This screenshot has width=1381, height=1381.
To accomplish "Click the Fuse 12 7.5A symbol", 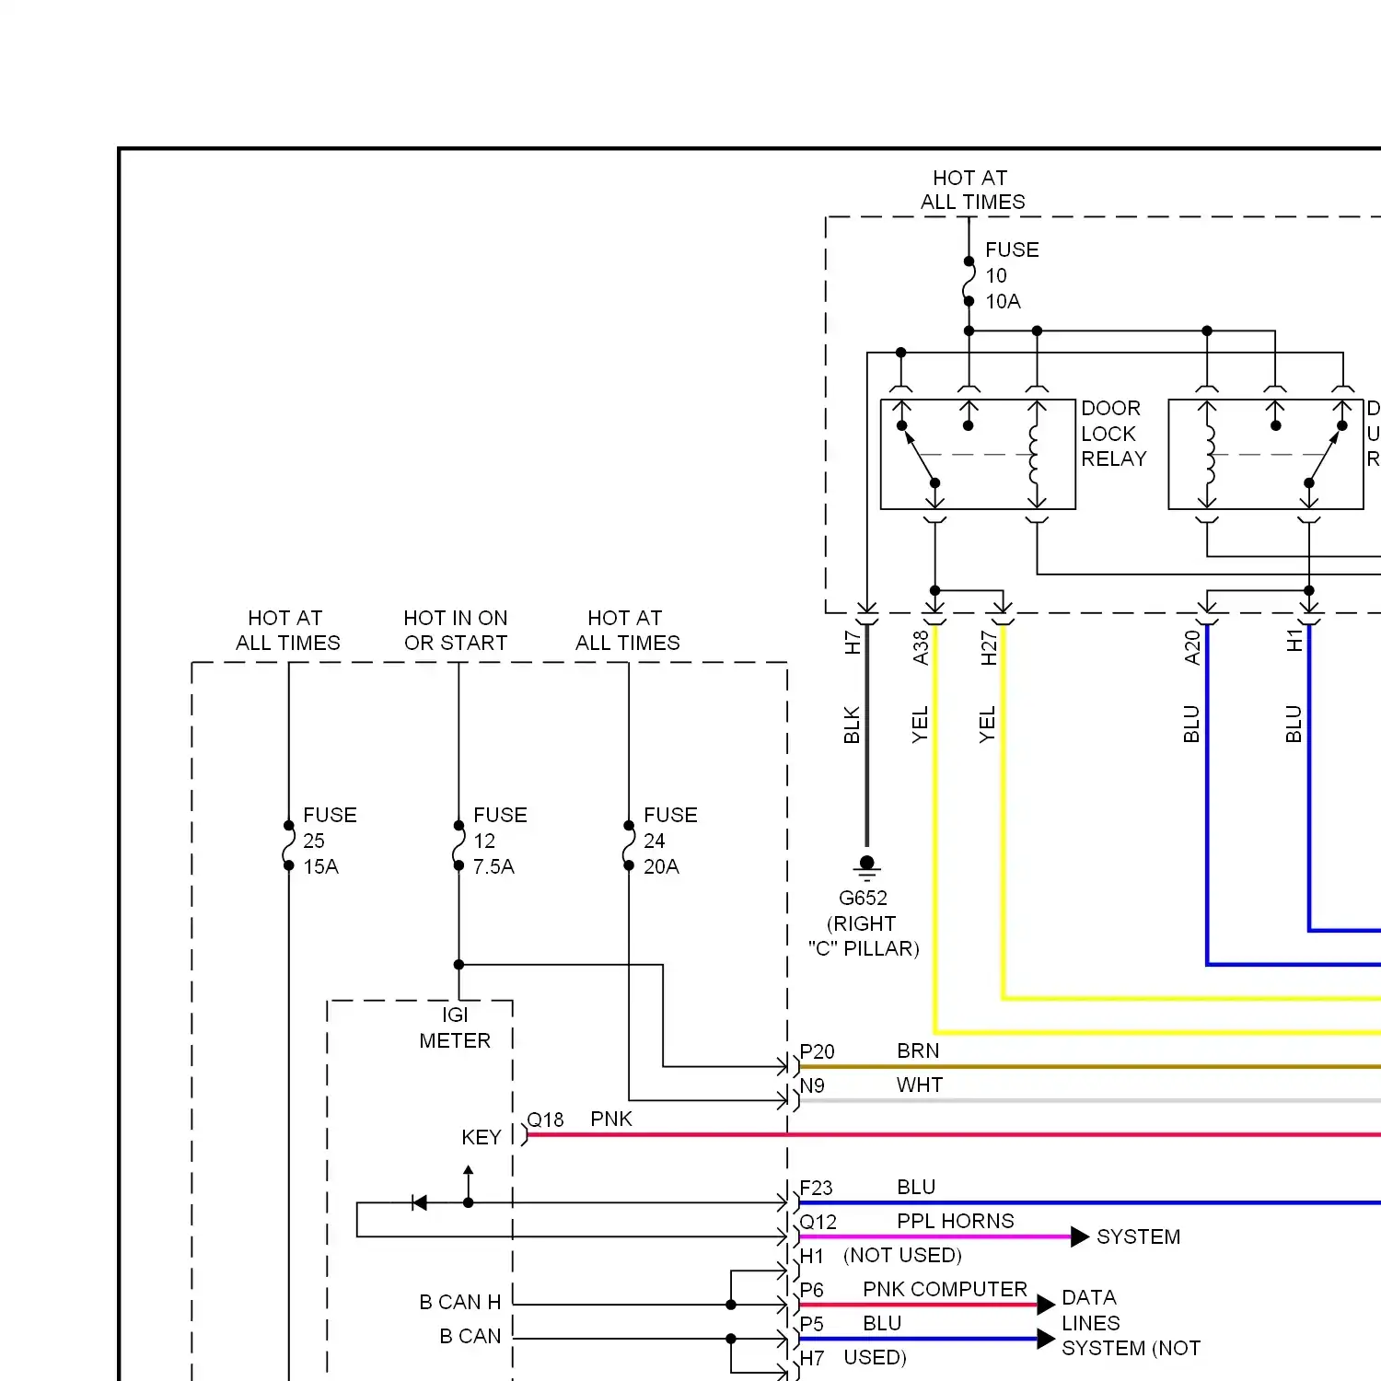I will (x=458, y=845).
